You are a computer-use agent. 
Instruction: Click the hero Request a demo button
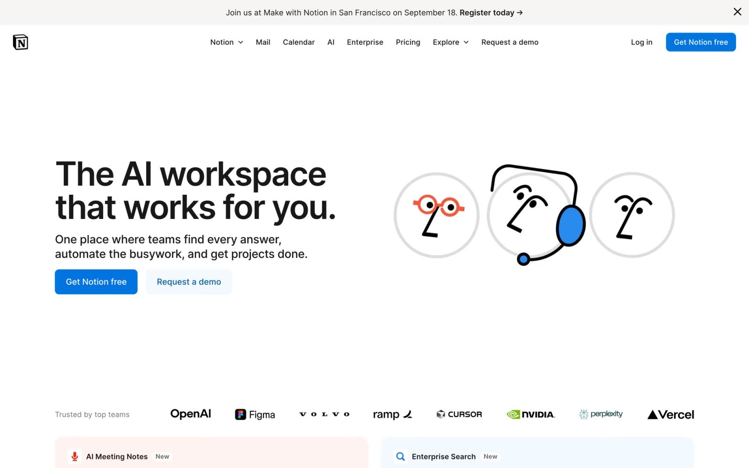point(189,282)
